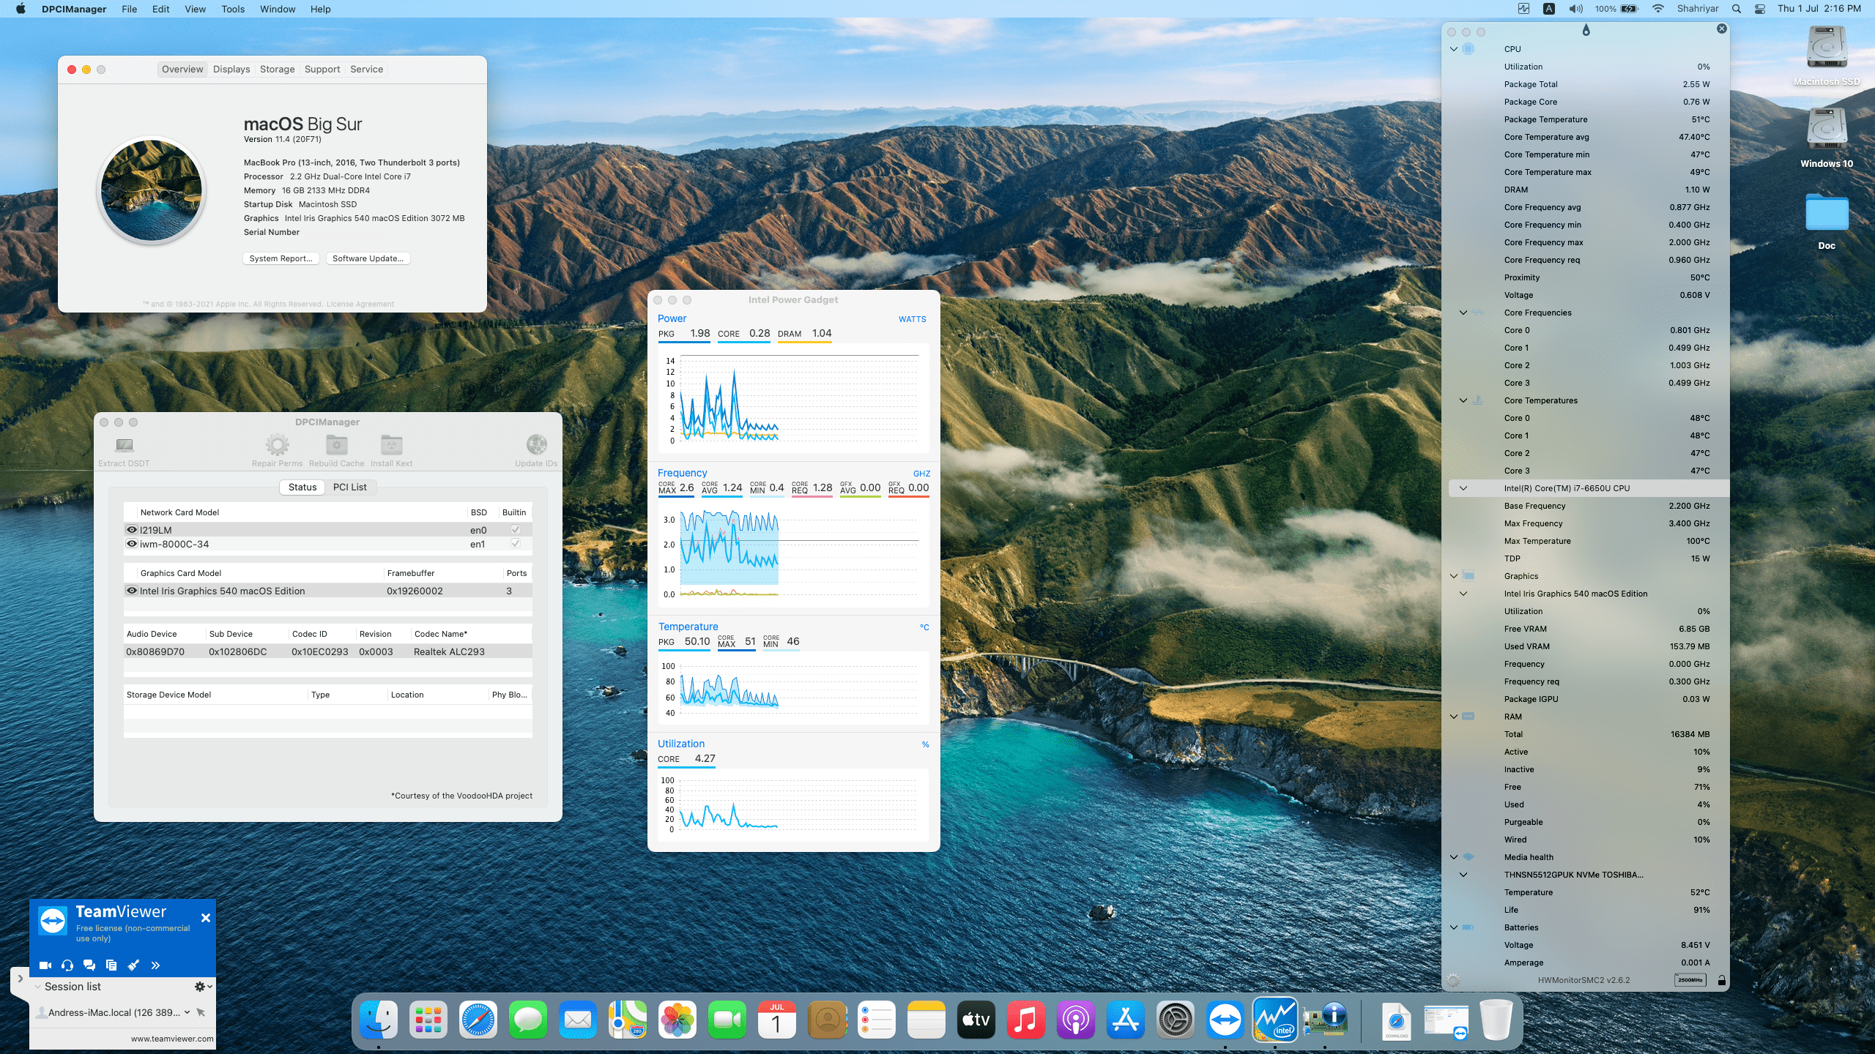Select the Realtek ALC293 audio device row
The width and height of the screenshot is (1875, 1054).
click(x=327, y=651)
